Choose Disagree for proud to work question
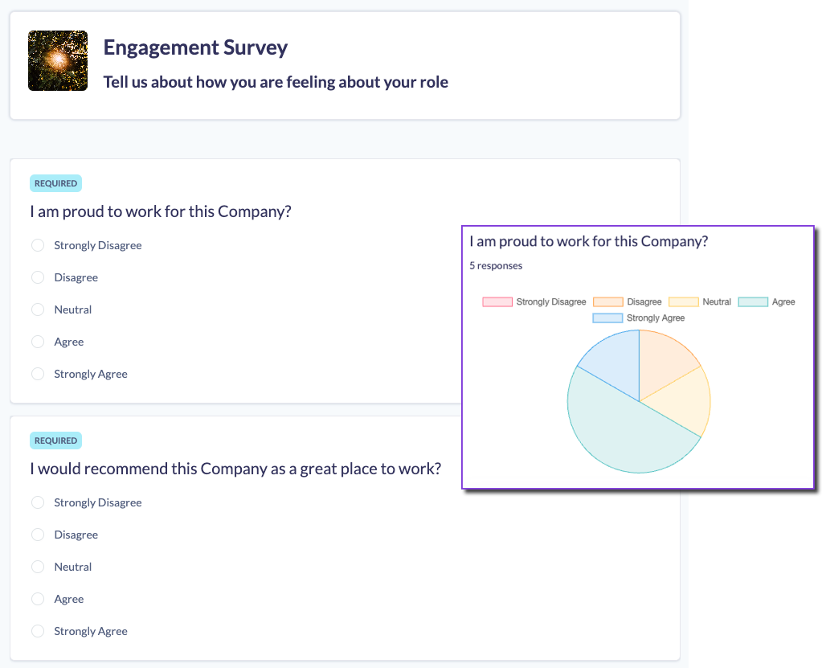Viewport: 822px width, 668px height. tap(38, 277)
